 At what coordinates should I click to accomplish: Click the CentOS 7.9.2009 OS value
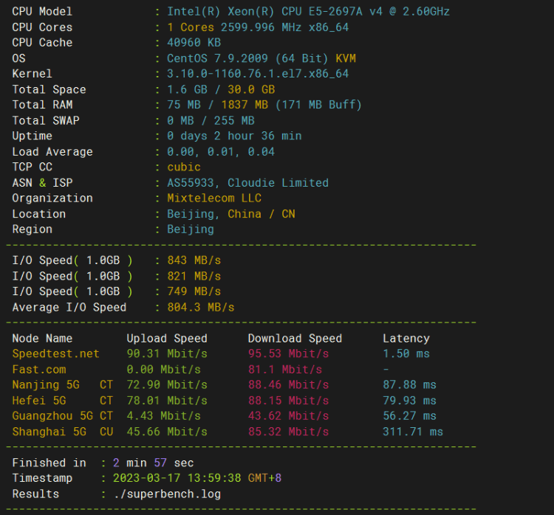[248, 58]
